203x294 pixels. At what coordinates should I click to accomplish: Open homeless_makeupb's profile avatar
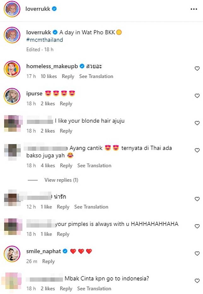[x=12, y=69]
